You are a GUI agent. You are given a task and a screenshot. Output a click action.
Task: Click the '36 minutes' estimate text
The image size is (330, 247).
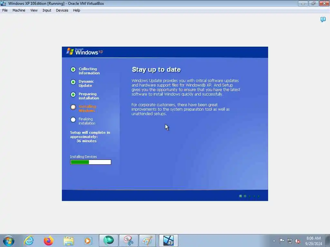[x=86, y=141]
